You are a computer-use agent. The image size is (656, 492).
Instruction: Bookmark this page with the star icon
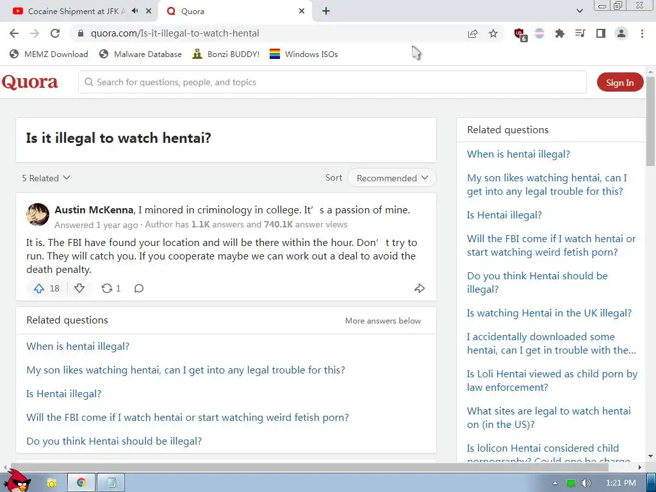[493, 33]
